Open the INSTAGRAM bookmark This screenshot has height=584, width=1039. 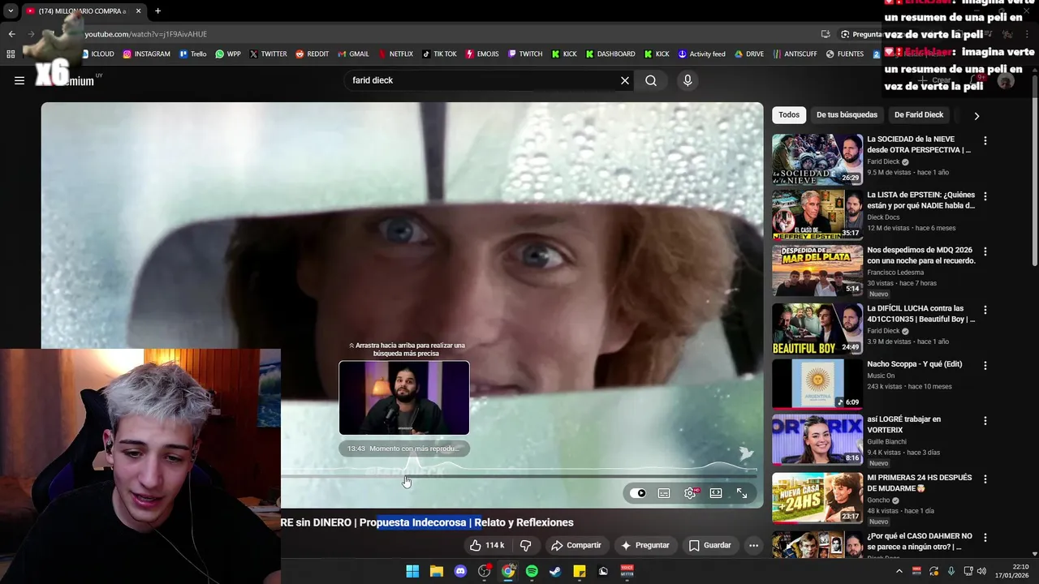click(146, 54)
